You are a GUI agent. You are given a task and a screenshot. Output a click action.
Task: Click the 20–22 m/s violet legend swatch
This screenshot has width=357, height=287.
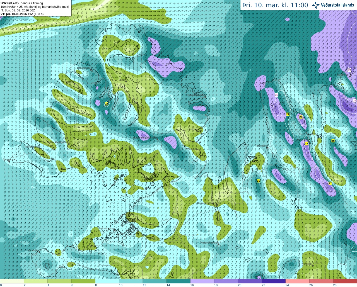[x=250, y=281]
